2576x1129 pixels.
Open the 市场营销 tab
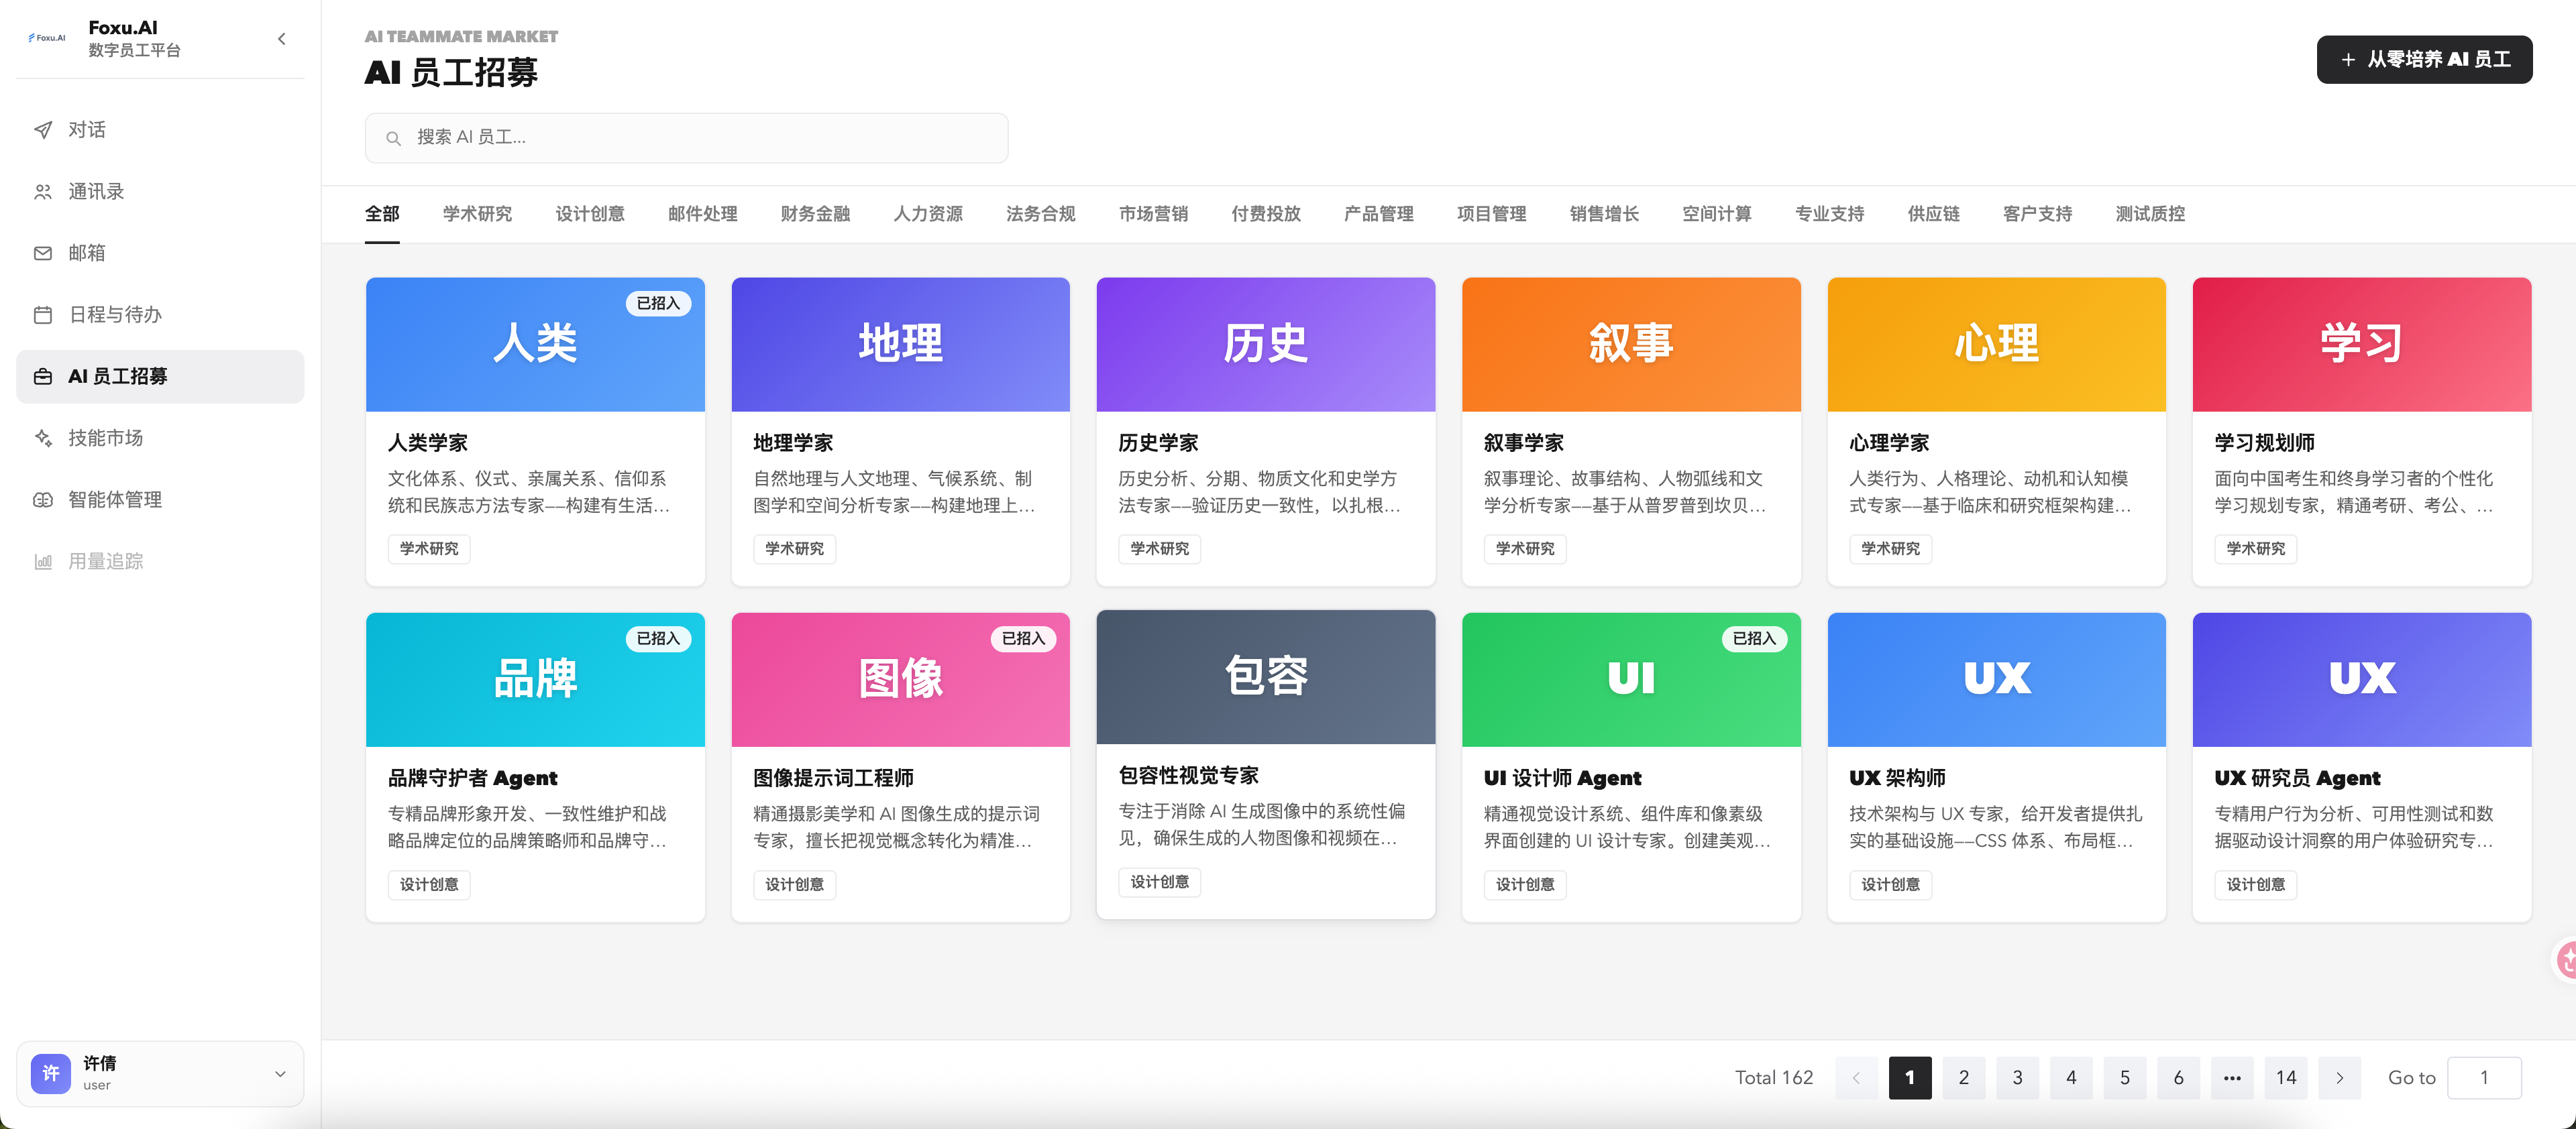coord(1153,214)
